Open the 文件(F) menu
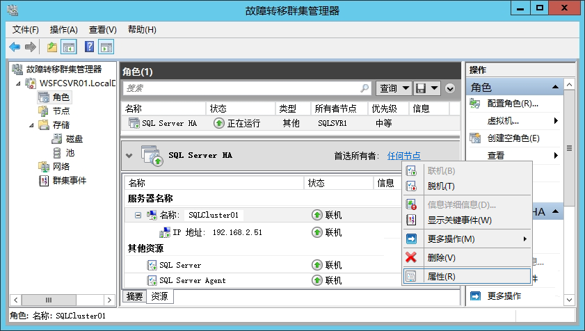Image resolution: width=585 pixels, height=331 pixels. coord(25,30)
